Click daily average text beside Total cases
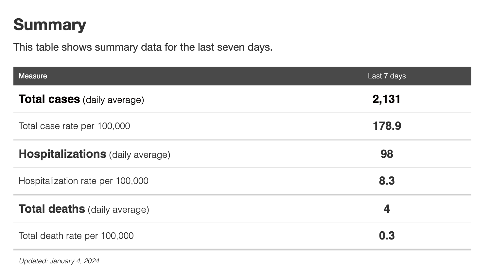The height and width of the screenshot is (279, 490). pos(113,100)
